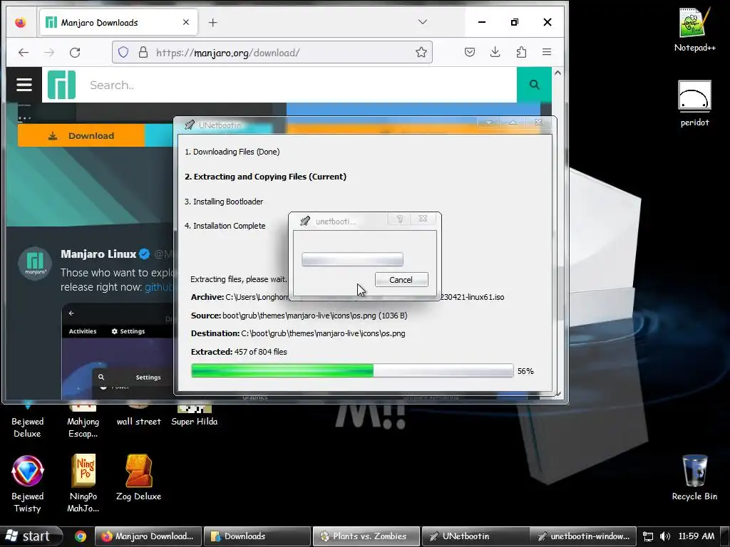Switch to Plants vs. Zombies taskbar button
730x547 pixels.
pyautogui.click(x=366, y=536)
